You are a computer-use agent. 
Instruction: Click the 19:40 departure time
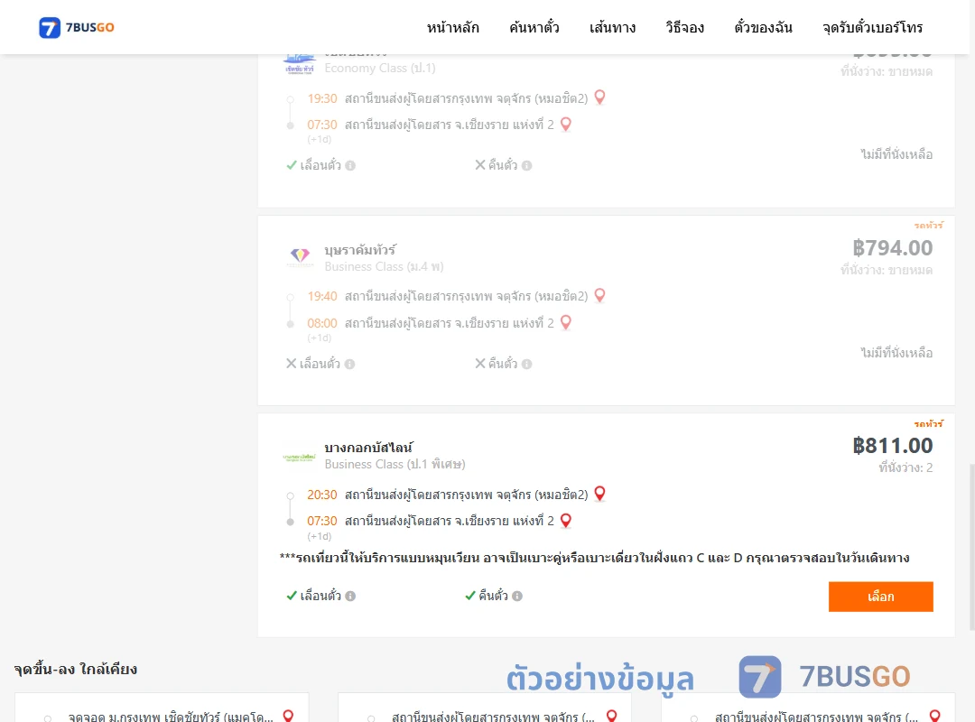(322, 296)
